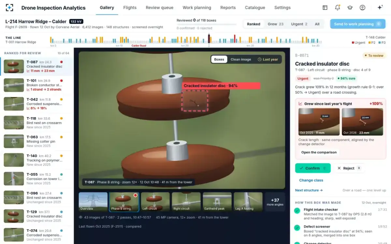The height and width of the screenshot is (244, 391).
Task: Select T-140 Tracking on polymer row
Action: (x=37, y=160)
